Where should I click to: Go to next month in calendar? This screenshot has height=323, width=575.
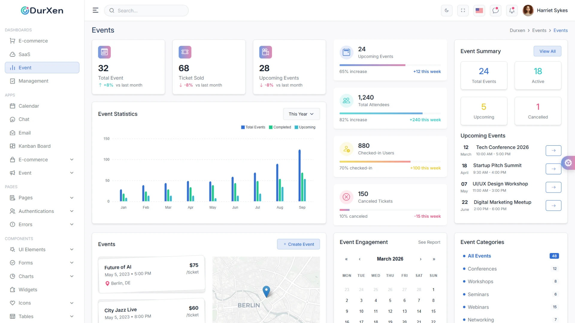421,259
